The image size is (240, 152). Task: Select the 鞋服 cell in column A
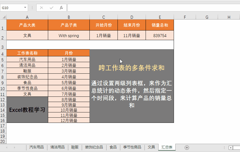tap(27, 71)
